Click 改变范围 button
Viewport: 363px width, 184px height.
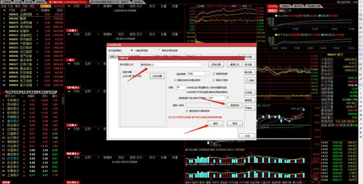(x=157, y=76)
